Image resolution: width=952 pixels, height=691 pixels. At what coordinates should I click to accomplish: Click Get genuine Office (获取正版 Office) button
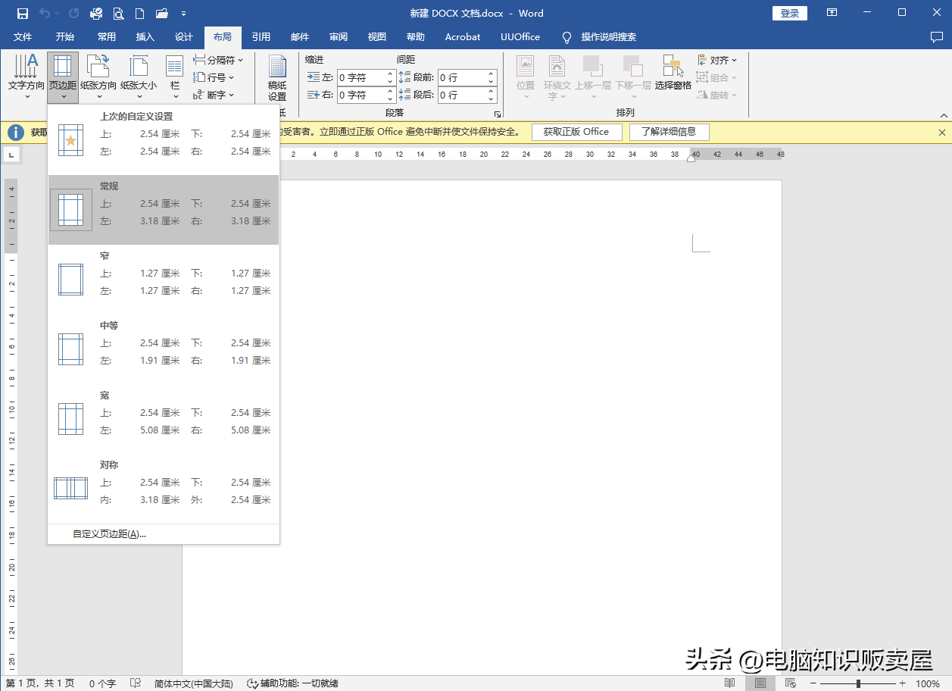[576, 132]
